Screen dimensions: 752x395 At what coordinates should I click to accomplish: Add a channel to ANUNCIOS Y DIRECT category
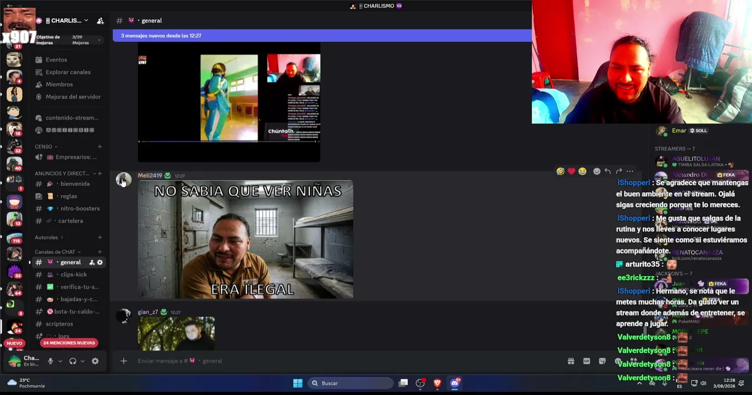100,173
